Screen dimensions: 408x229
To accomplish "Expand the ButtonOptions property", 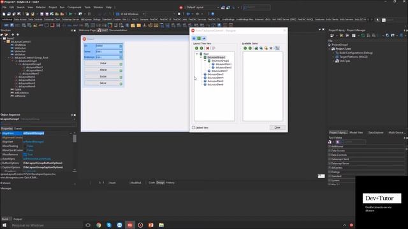I will (1, 163).
